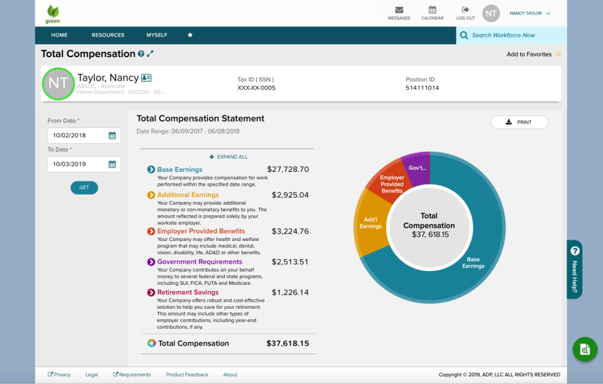Click the To Date input field
Image resolution: width=603 pixels, height=384 pixels.
84,164
